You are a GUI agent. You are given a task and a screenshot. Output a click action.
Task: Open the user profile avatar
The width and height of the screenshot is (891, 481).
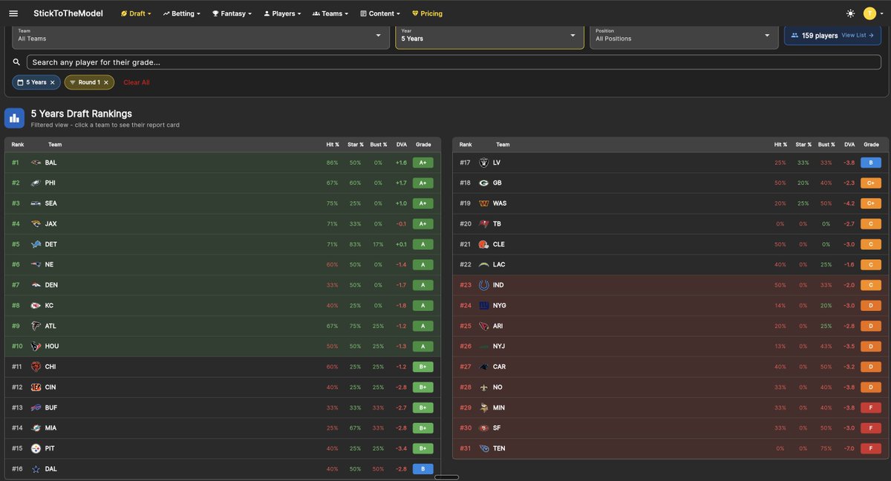[869, 13]
